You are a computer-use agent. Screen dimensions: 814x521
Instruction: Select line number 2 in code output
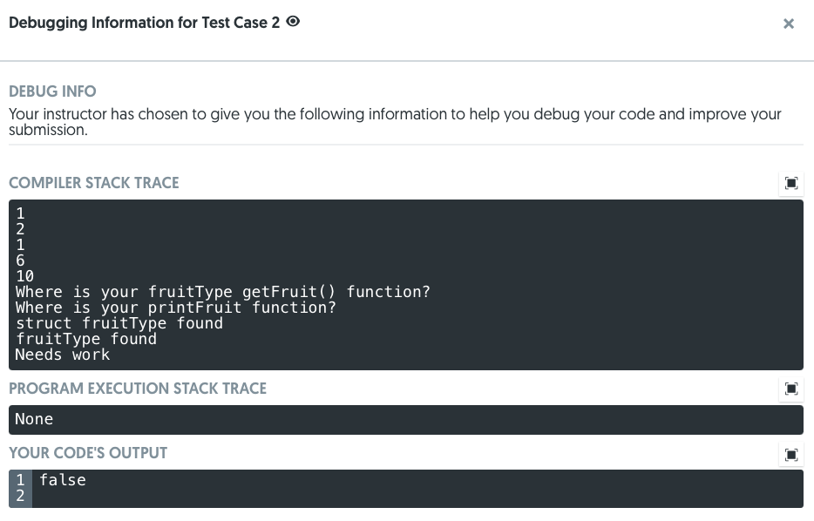(20, 496)
